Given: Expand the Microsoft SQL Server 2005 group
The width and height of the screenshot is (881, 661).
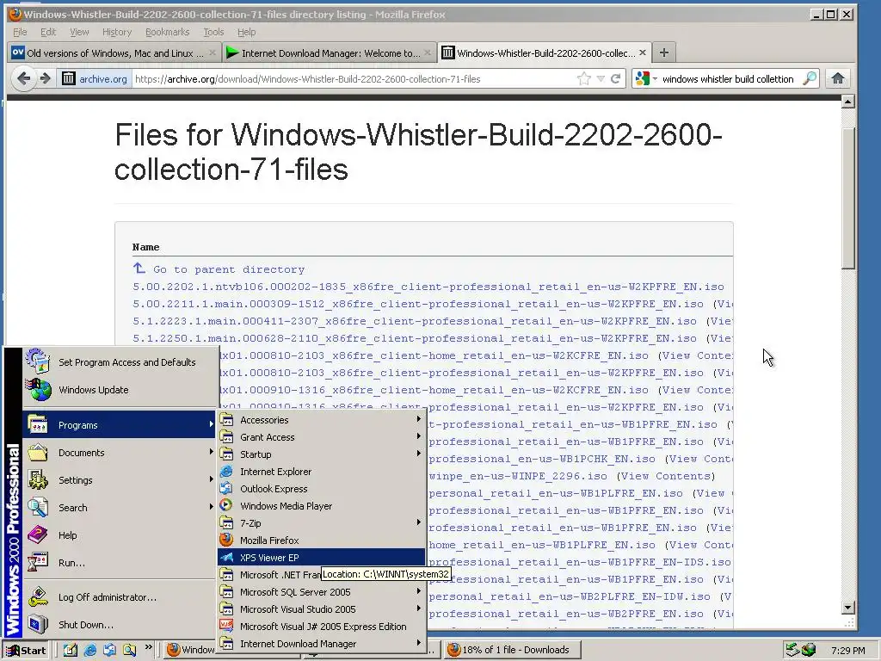Looking at the screenshot, I should coord(321,592).
